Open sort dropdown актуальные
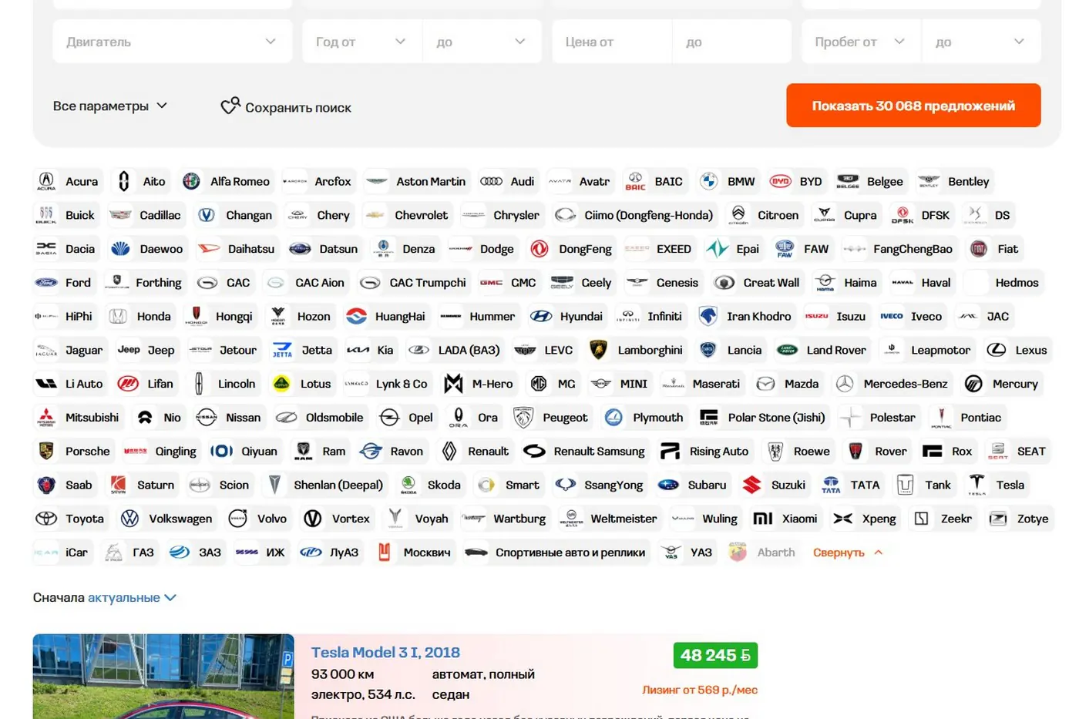 [x=132, y=597]
